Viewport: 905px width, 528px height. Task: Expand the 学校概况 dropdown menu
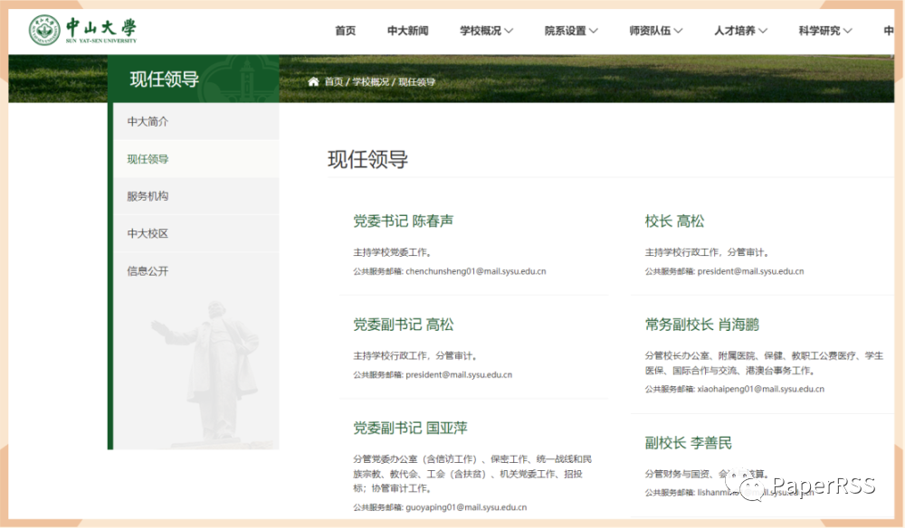486,31
